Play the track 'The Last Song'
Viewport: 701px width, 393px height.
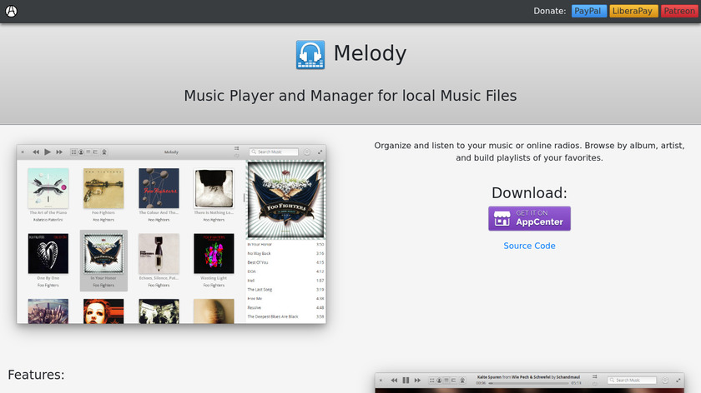click(285, 290)
